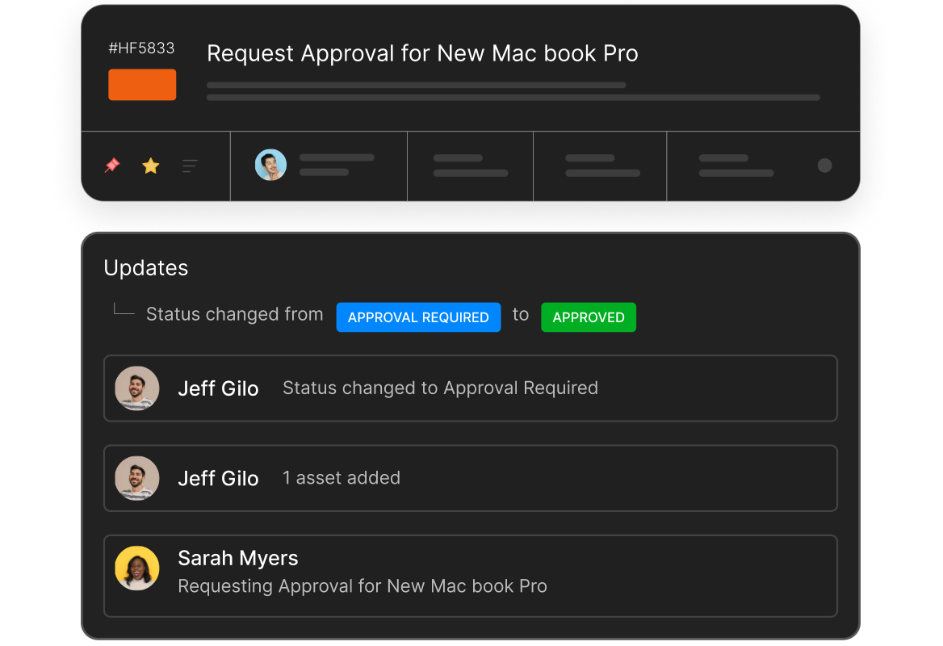The image size is (943, 646).
Task: Click the grey lines priority icon
Action: [x=190, y=166]
